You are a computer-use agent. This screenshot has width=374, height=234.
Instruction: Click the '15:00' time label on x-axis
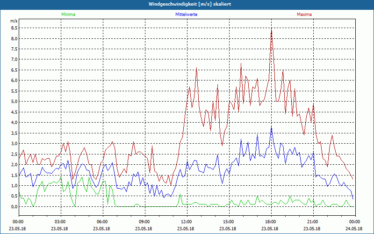[x=229, y=222]
